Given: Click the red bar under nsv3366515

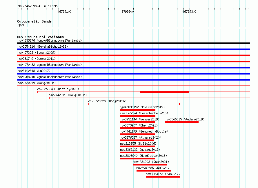Looking at the screenshot, I should coord(182,122).
